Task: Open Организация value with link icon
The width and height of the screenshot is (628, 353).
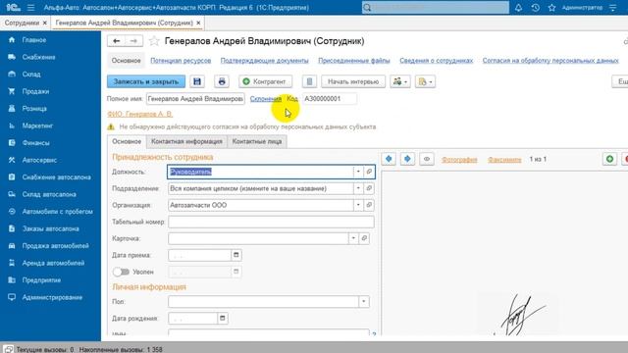Action: (369, 205)
